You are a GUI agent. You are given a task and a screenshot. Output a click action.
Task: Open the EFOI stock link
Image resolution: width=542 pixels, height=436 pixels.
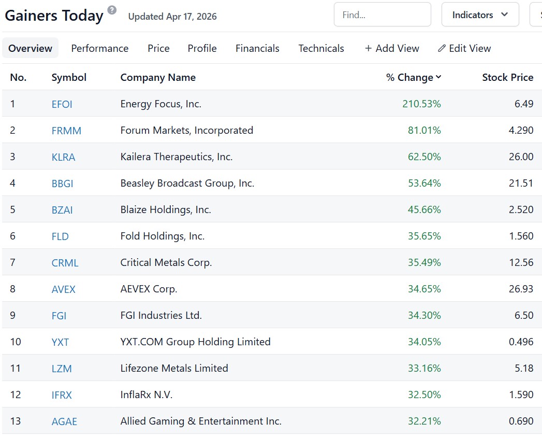point(62,104)
